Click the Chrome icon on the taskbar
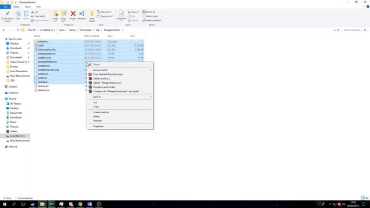The width and height of the screenshot is (370, 208). coord(80,204)
